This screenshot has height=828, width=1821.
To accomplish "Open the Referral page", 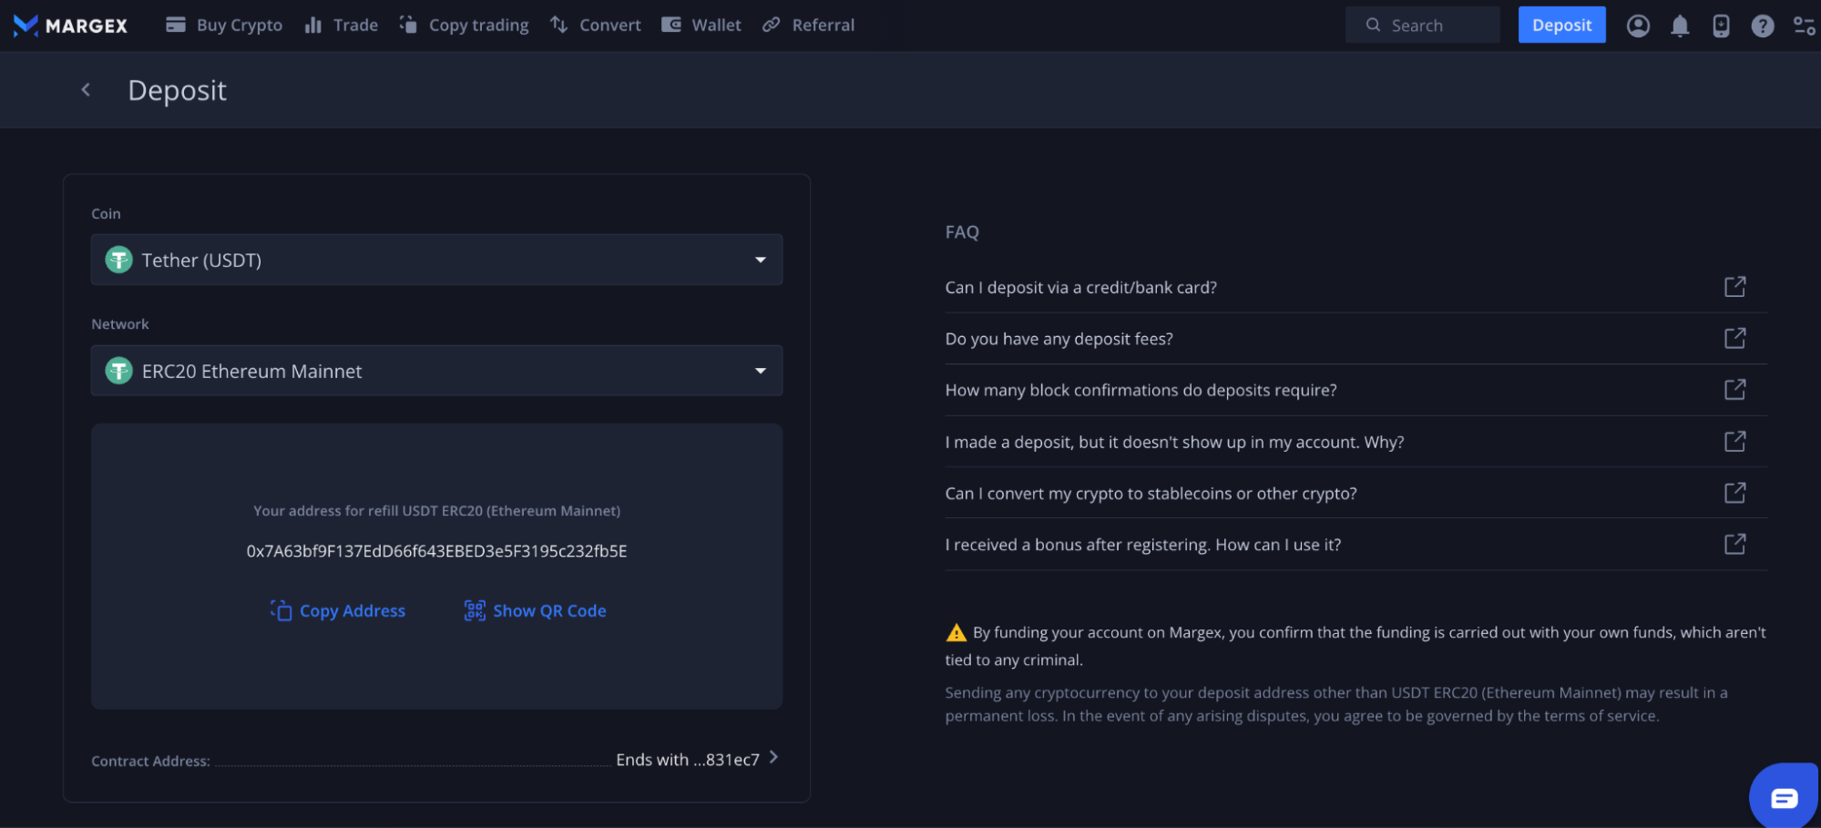I will click(x=809, y=26).
